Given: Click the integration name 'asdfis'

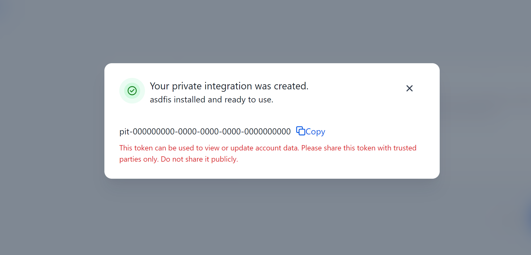Looking at the screenshot, I should pyautogui.click(x=161, y=99).
